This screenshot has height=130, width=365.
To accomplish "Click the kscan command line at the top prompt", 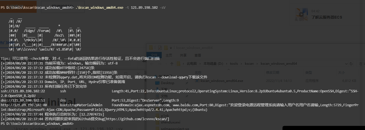I will pyautogui.click(x=83, y=8).
